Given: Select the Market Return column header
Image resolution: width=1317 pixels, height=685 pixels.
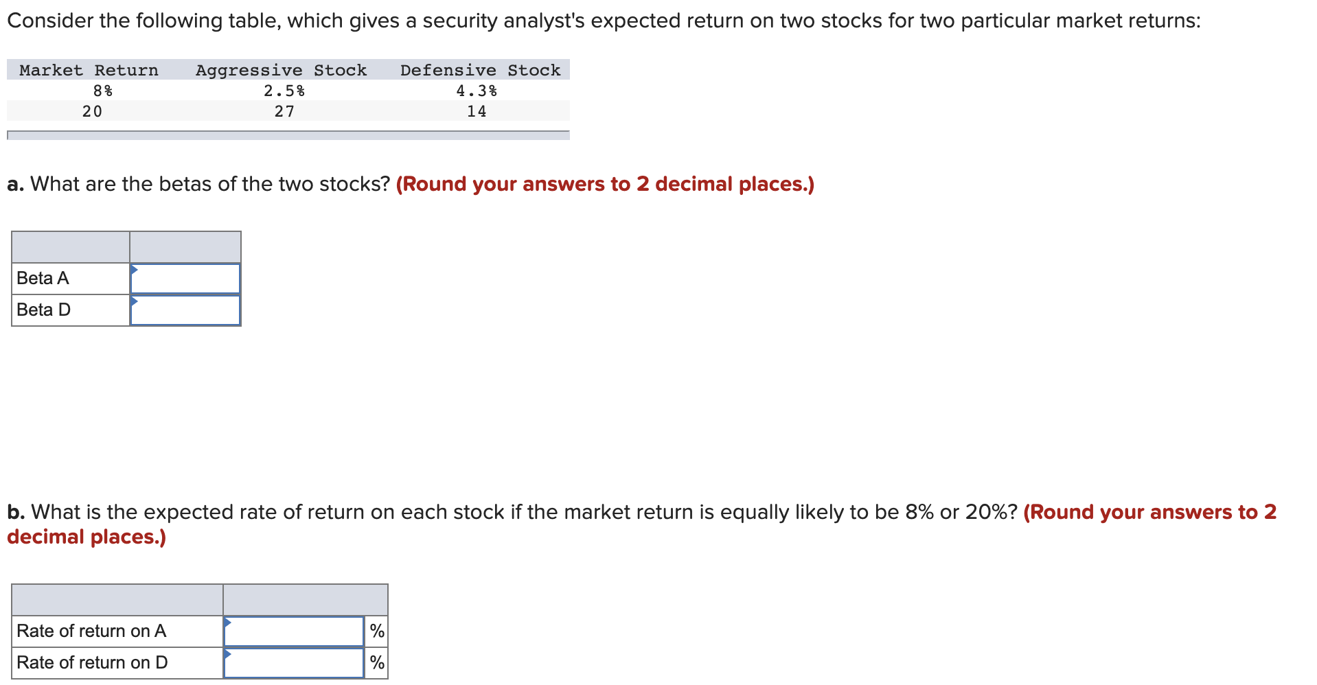Looking at the screenshot, I should pyautogui.click(x=89, y=69).
